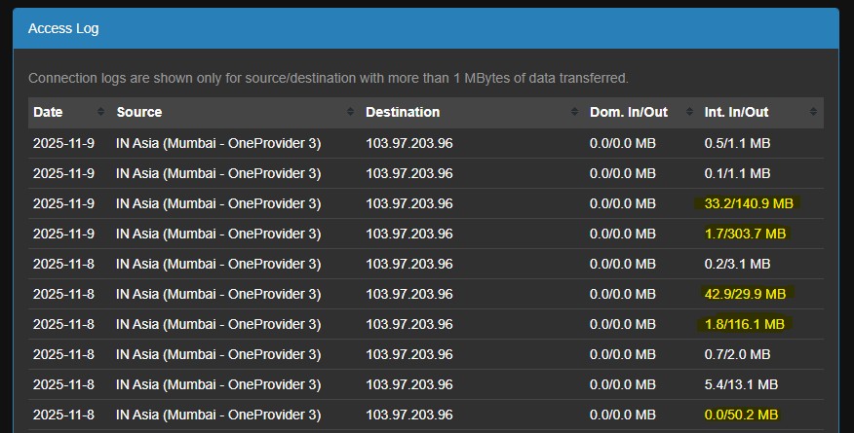Click sort arrows for Int. In/Out column
This screenshot has height=433, width=854.
[812, 113]
